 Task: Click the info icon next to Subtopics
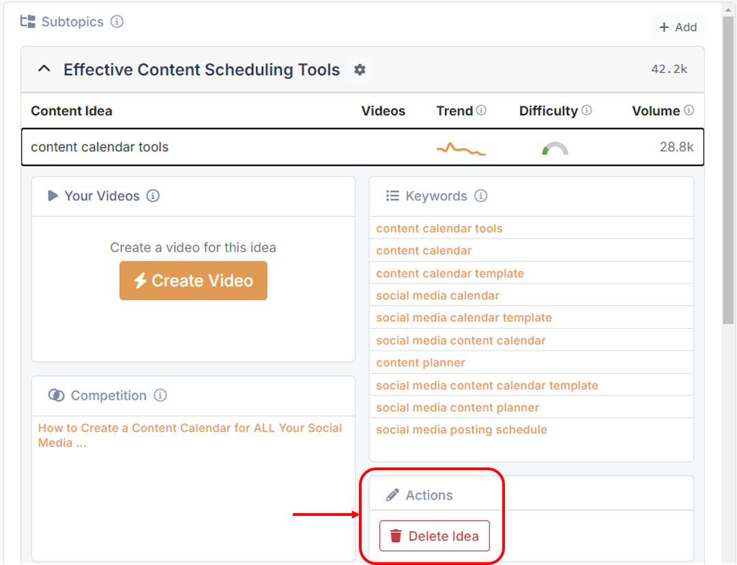(117, 21)
